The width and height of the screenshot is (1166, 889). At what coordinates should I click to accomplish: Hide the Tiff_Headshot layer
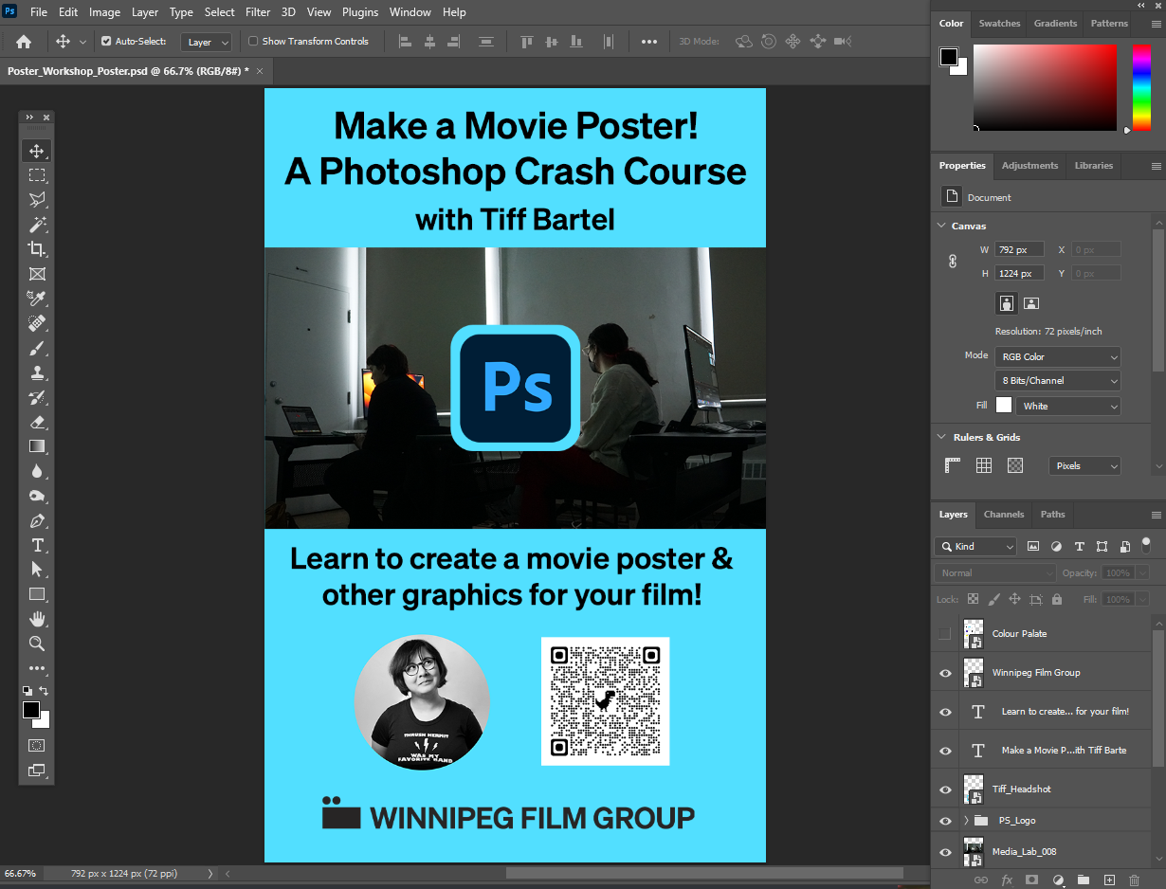click(x=945, y=789)
